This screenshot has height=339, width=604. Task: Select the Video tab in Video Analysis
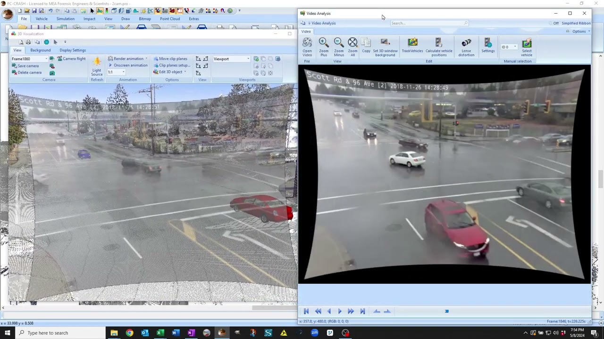(306, 32)
